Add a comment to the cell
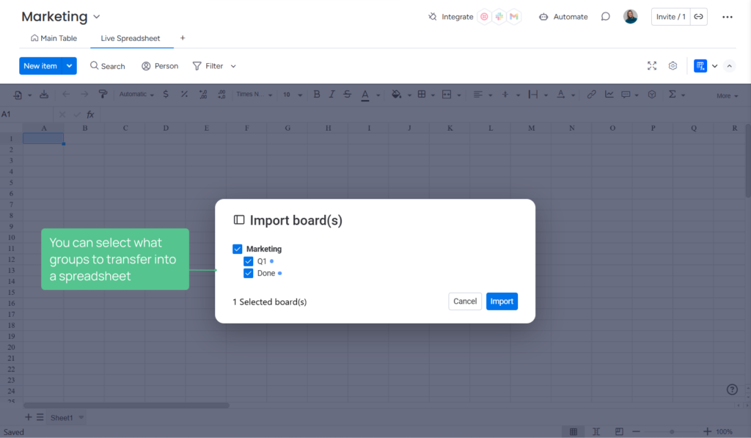The image size is (751, 438). (626, 94)
